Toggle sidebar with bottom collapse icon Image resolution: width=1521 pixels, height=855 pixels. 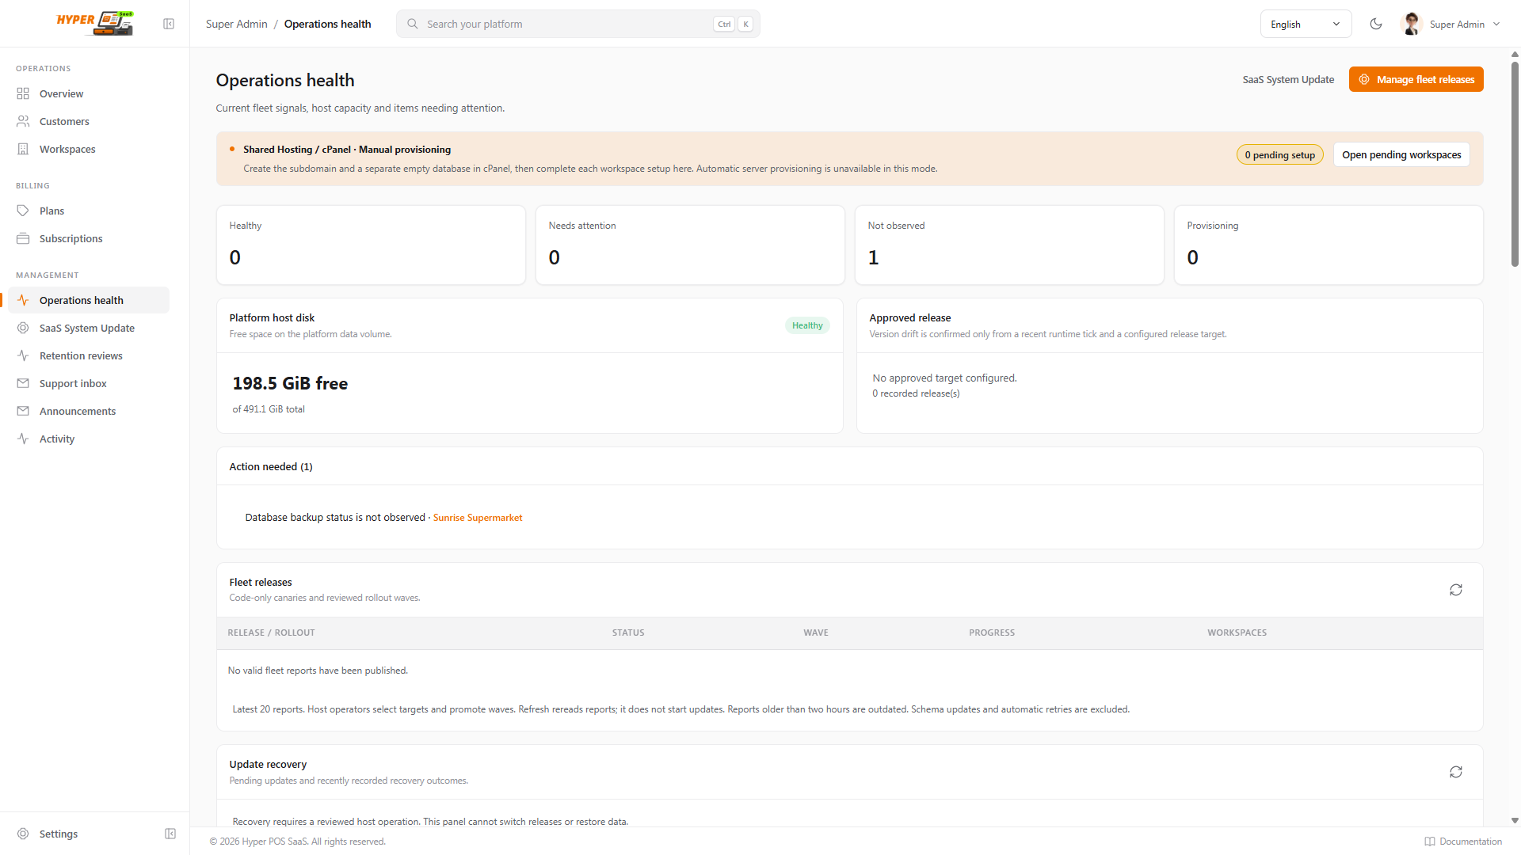[170, 834]
